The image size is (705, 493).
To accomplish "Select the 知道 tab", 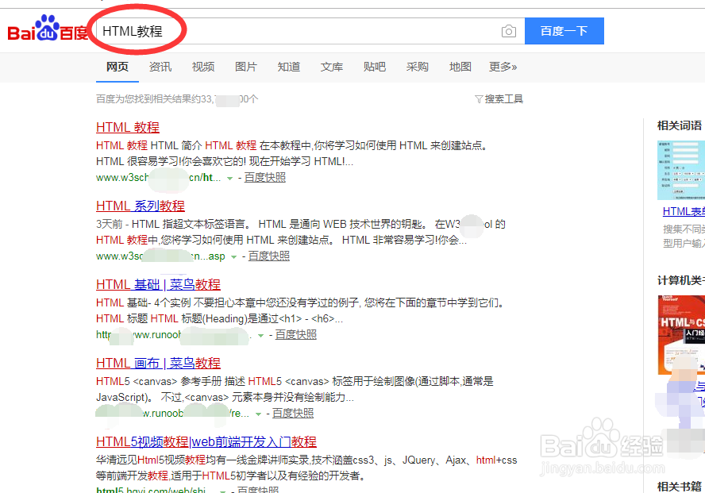I will [x=288, y=67].
